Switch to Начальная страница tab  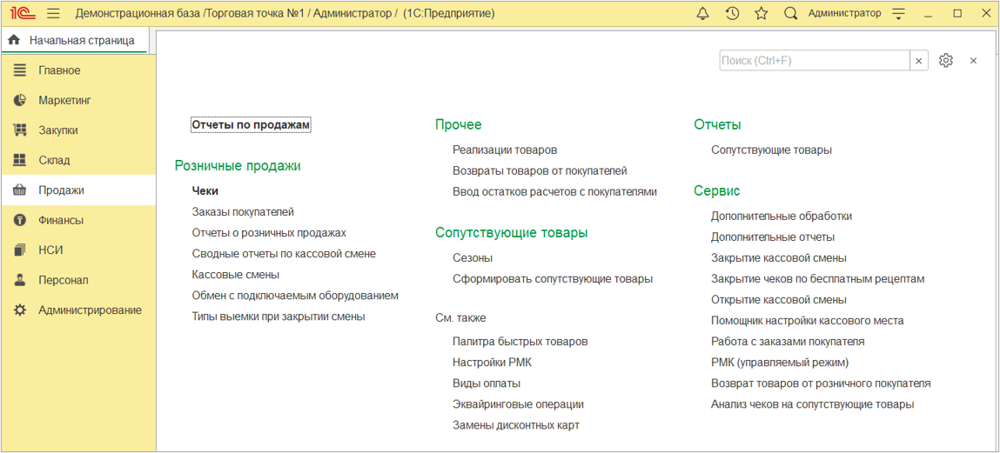[x=75, y=40]
